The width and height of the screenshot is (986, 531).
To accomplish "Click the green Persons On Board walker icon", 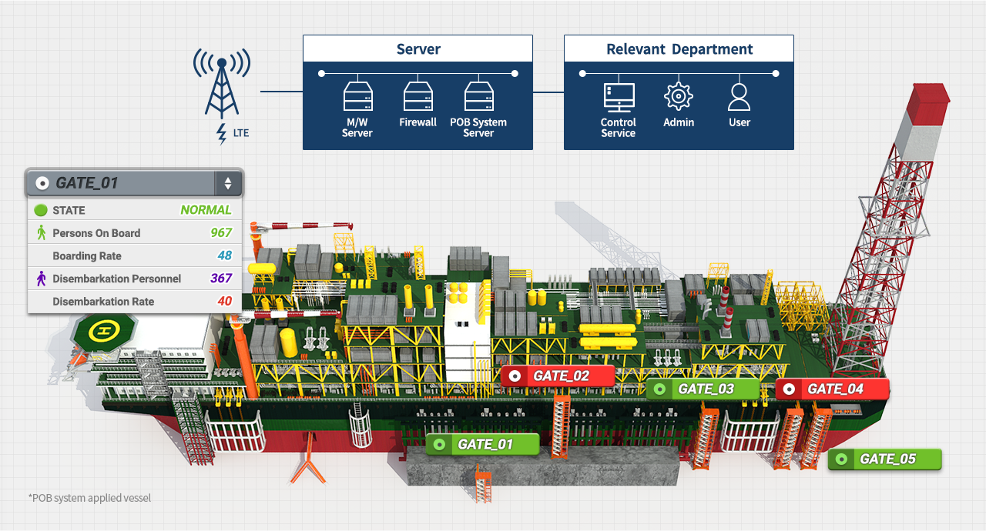I will tap(42, 232).
